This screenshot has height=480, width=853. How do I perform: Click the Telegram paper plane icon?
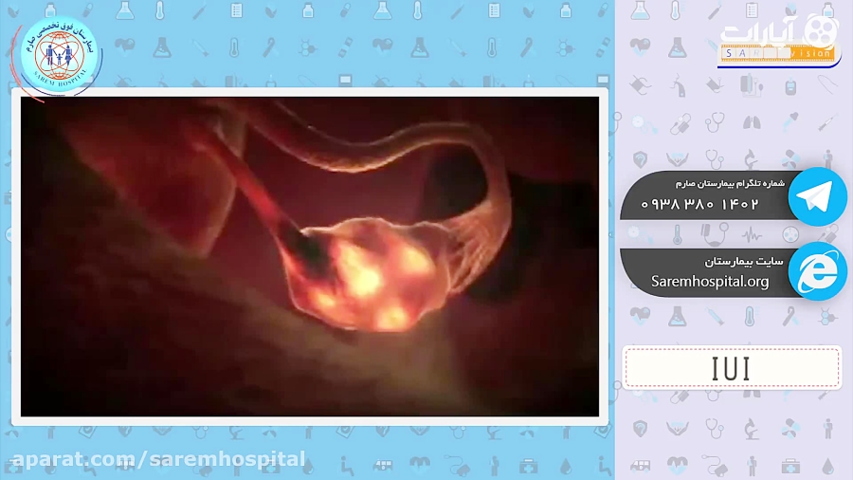tap(817, 196)
